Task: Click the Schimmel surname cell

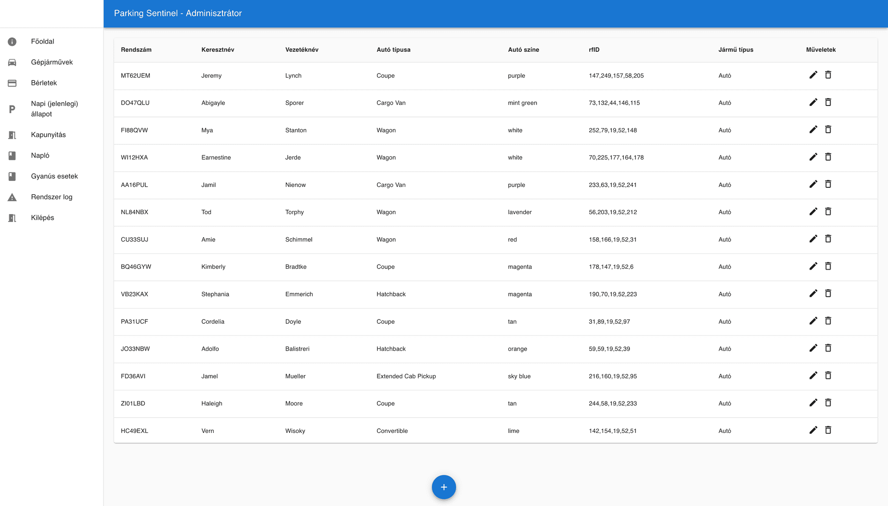Action: (x=299, y=240)
